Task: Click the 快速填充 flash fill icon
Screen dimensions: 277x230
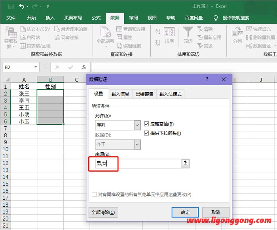Action: pyautogui.click(x=249, y=29)
